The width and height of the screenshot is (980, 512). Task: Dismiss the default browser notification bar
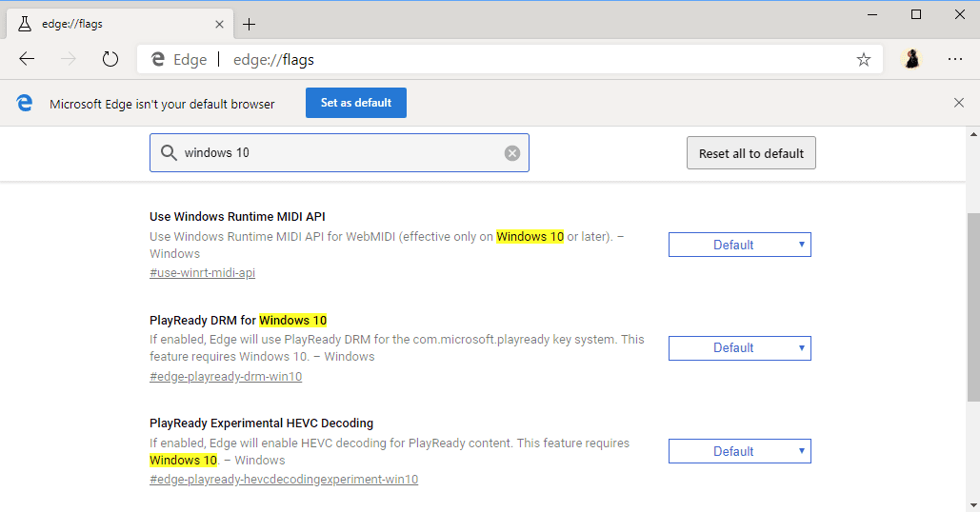point(959,103)
